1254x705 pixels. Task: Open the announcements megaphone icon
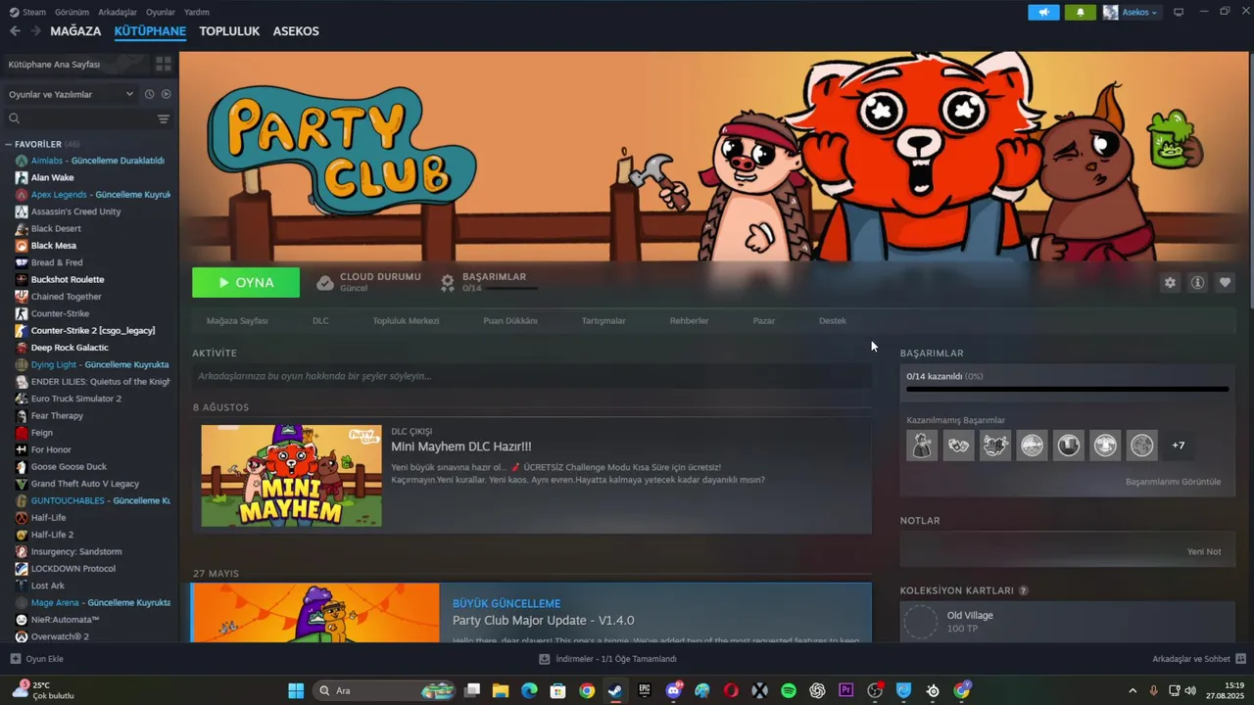(x=1043, y=12)
